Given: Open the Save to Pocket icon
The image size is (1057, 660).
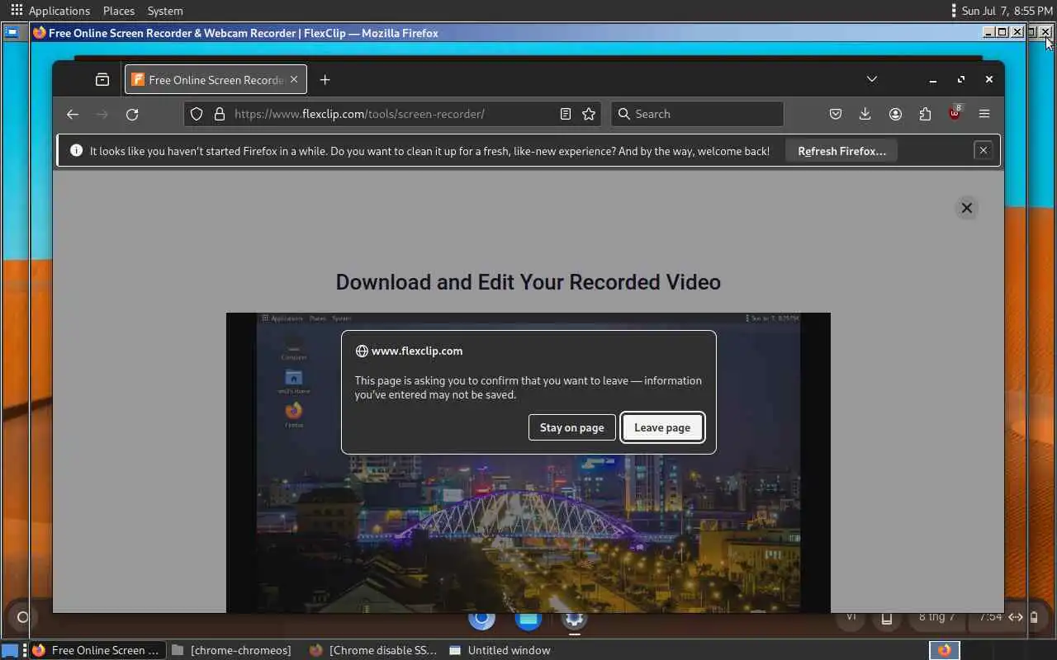Looking at the screenshot, I should coord(836,114).
